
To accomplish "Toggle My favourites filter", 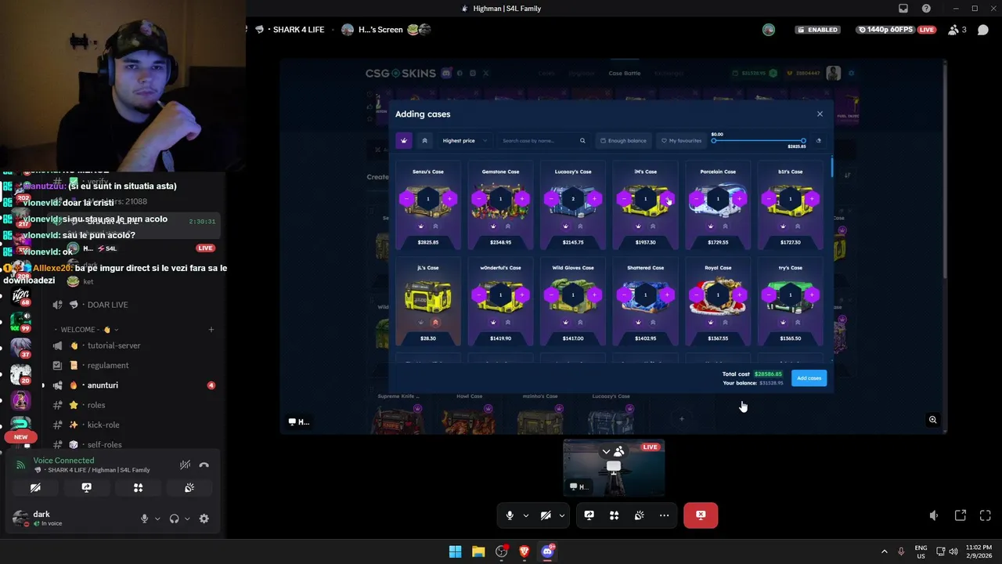I will (x=681, y=141).
